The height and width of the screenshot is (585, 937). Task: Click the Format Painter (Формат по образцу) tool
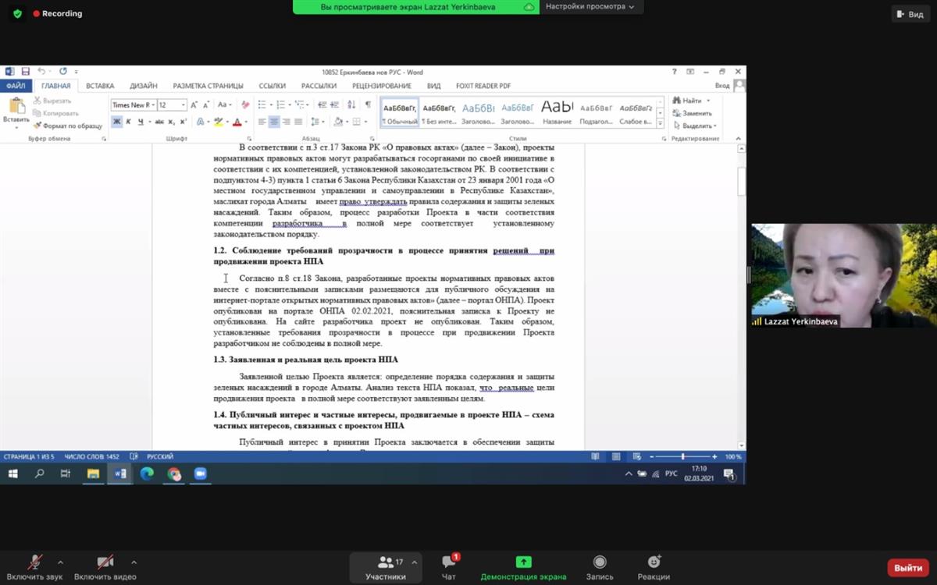(68, 126)
